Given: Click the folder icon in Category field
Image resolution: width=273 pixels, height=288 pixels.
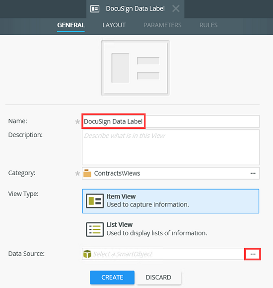Looking at the screenshot, I should (87, 173).
